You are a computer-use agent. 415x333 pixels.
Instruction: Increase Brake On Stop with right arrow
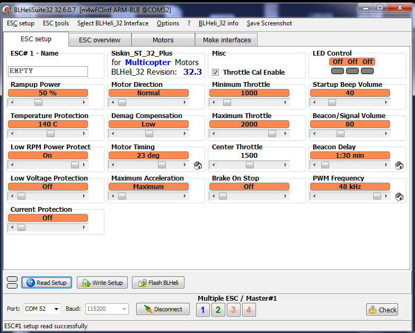285,196
